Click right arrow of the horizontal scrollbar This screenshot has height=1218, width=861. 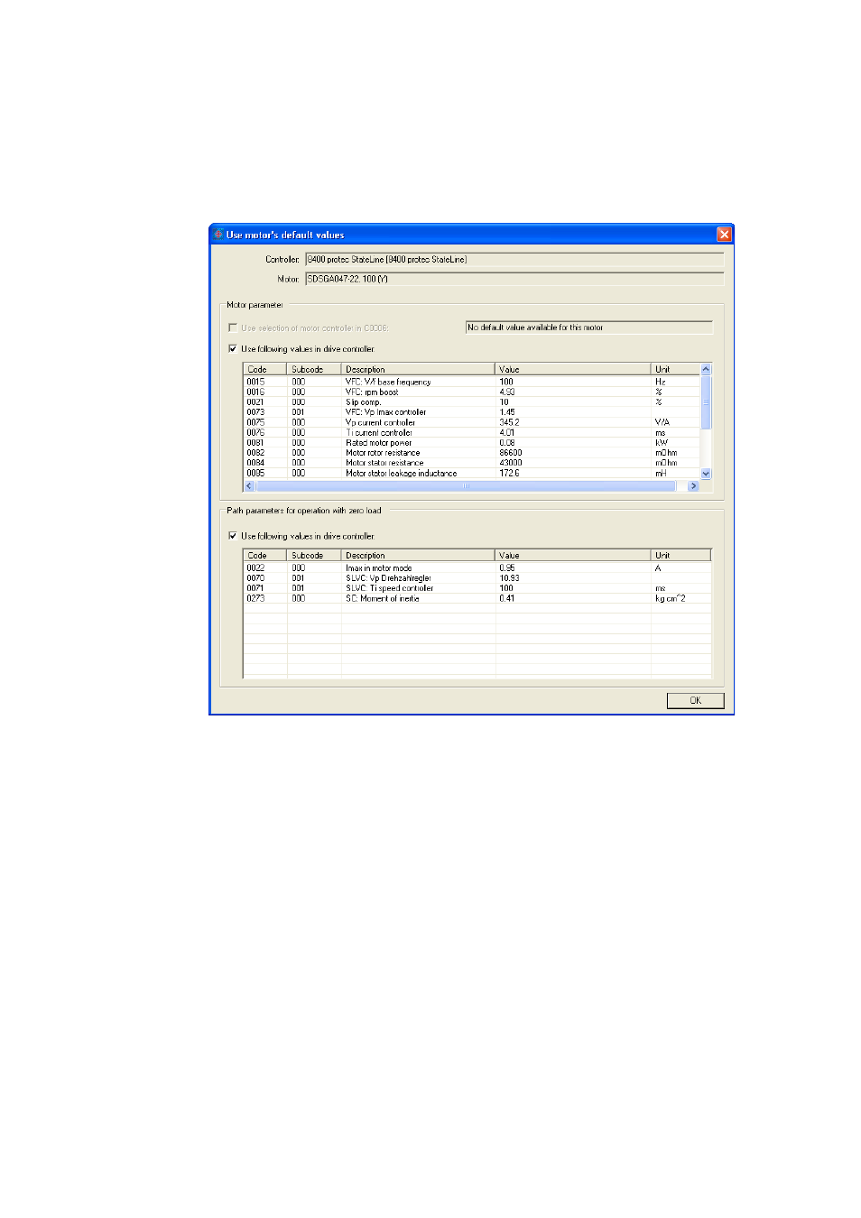tap(693, 486)
